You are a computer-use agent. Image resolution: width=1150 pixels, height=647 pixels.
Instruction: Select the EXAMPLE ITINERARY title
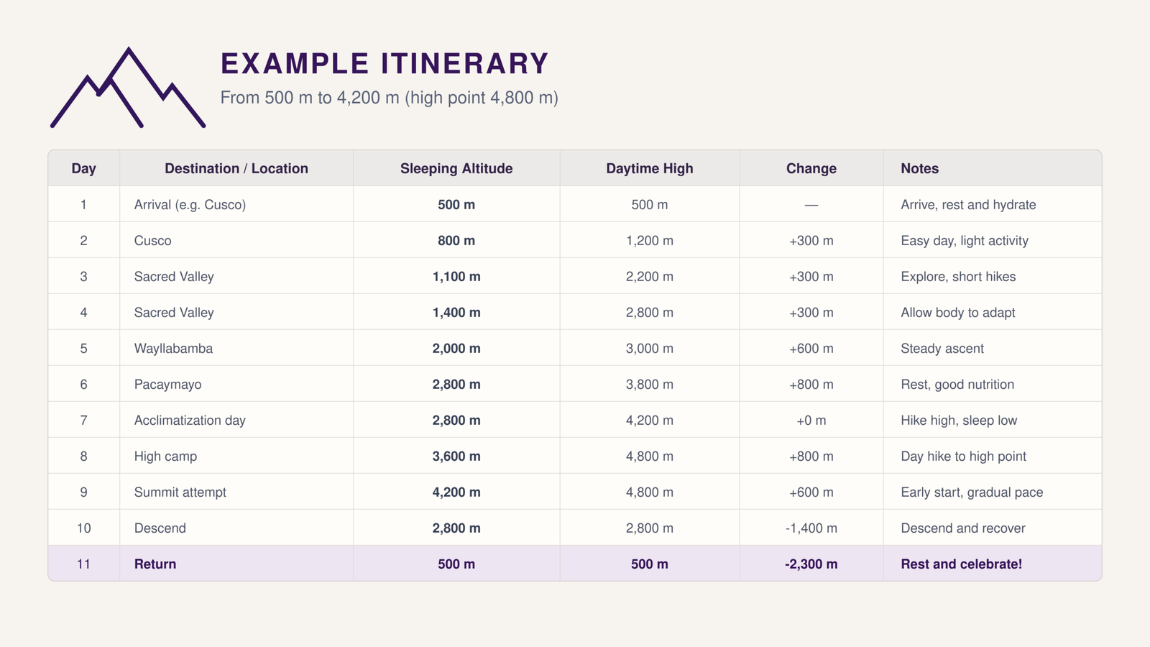pos(385,63)
